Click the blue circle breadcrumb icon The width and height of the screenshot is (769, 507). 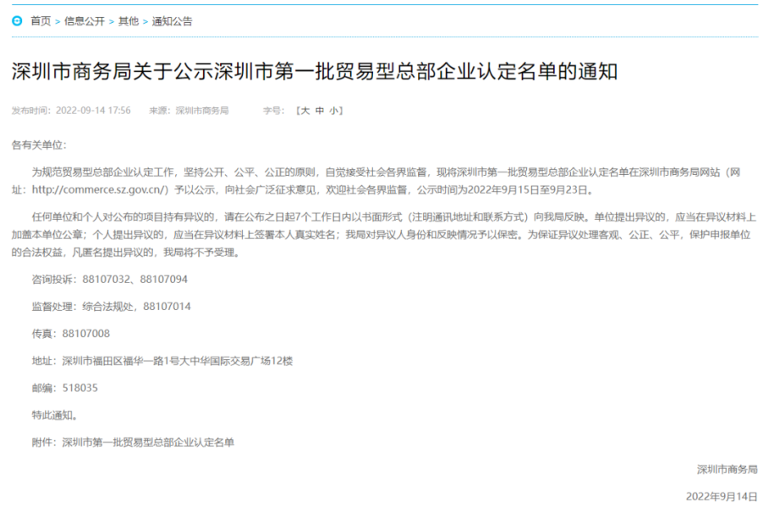click(17, 21)
